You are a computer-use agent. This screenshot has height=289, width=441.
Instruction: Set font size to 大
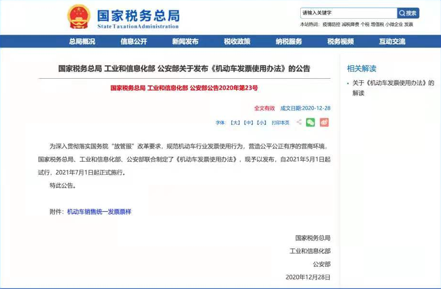click(x=235, y=122)
